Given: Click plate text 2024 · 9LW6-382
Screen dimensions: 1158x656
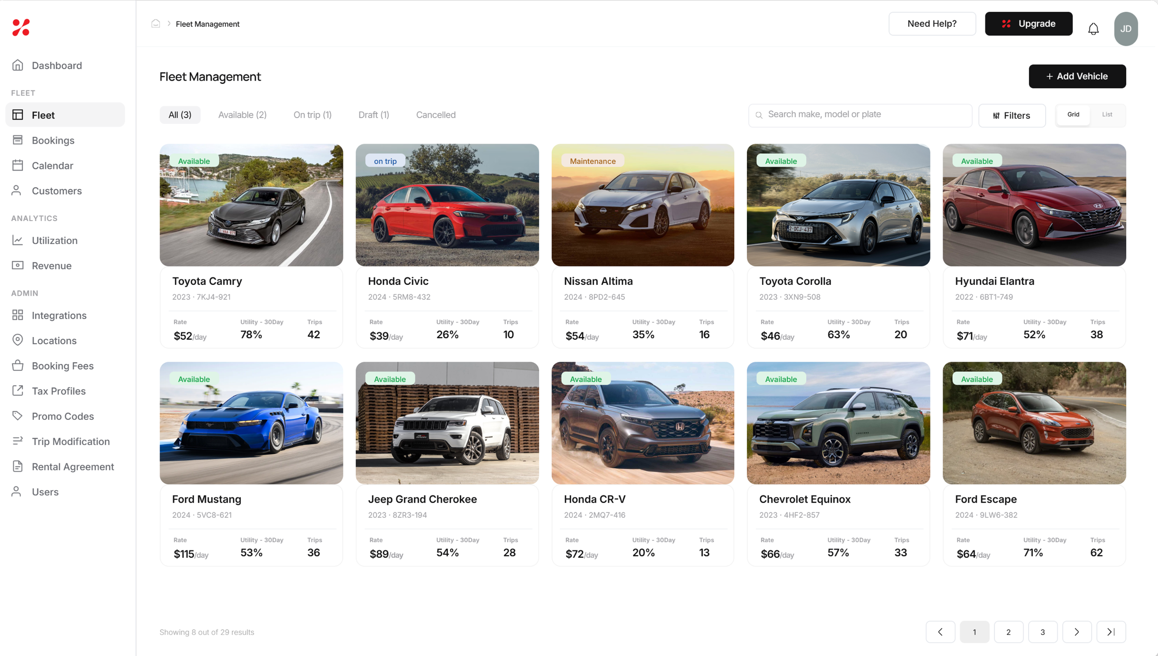Looking at the screenshot, I should 986,515.
